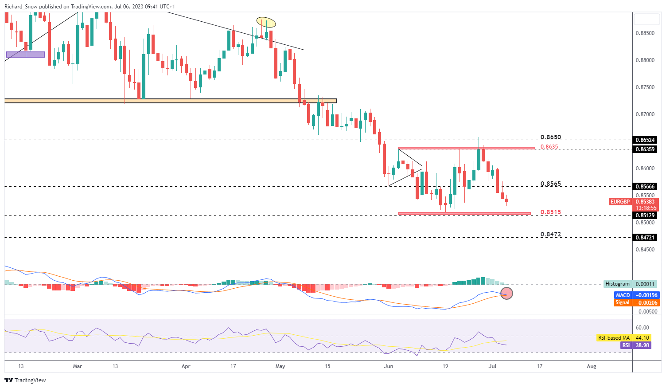Click the countdown timer 13:18:55

(x=645, y=208)
